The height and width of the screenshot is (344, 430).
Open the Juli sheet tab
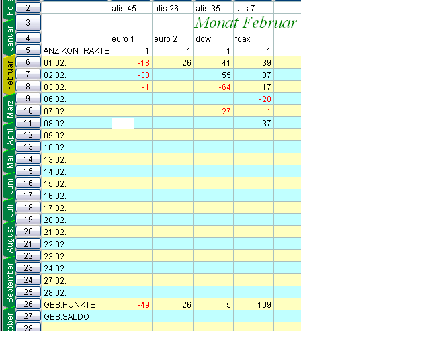tap(9, 210)
